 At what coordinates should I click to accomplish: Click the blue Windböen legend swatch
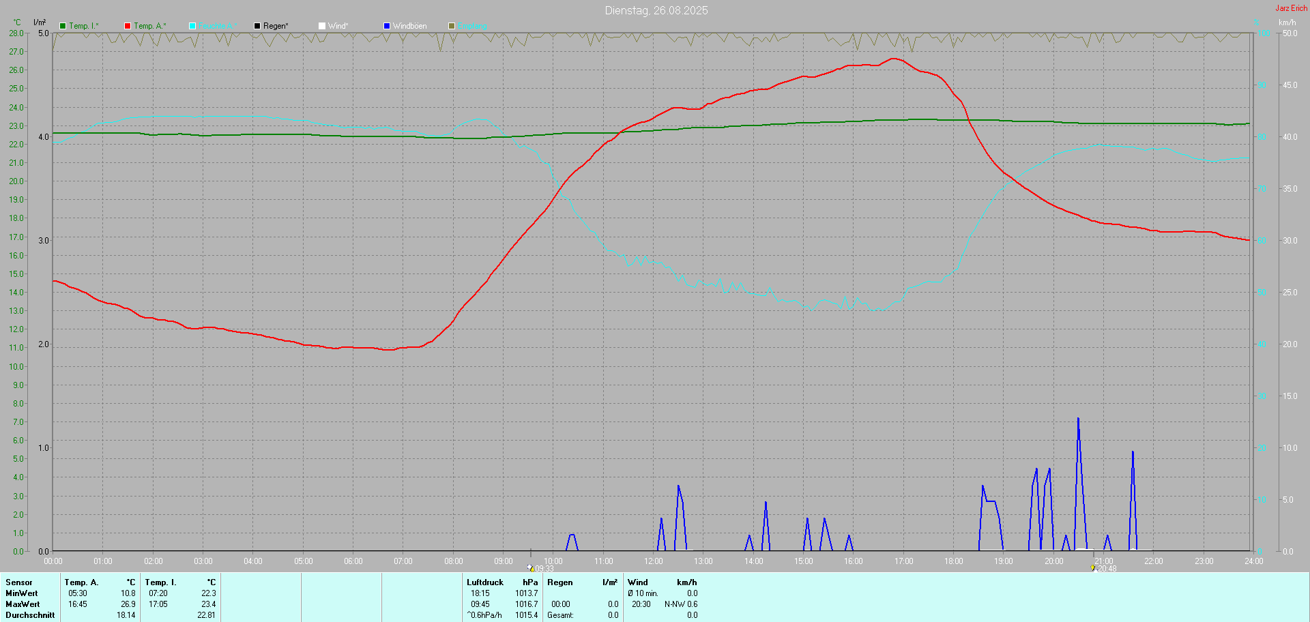pyautogui.click(x=387, y=26)
